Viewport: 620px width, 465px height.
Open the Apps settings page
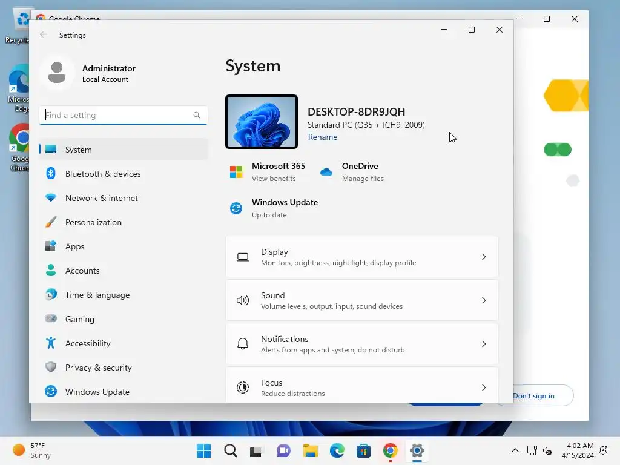coord(123,246)
